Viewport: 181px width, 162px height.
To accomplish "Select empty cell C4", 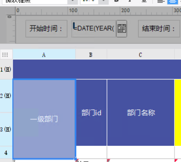I will pos(141,152).
